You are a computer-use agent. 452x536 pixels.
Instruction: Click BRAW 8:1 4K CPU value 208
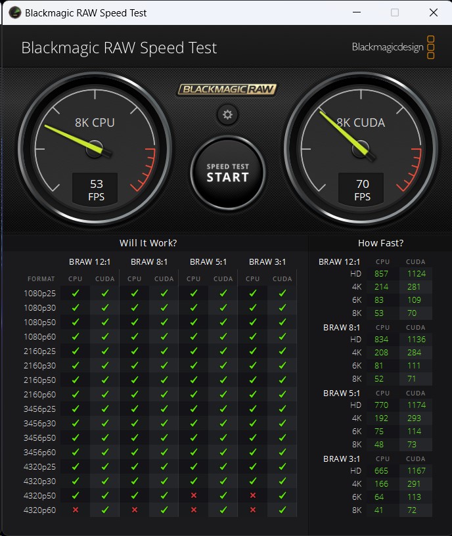381,353
